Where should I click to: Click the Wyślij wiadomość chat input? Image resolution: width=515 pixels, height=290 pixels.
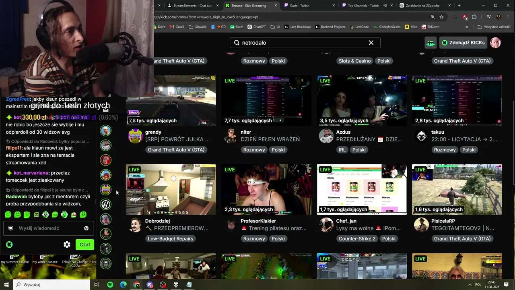tap(49, 228)
